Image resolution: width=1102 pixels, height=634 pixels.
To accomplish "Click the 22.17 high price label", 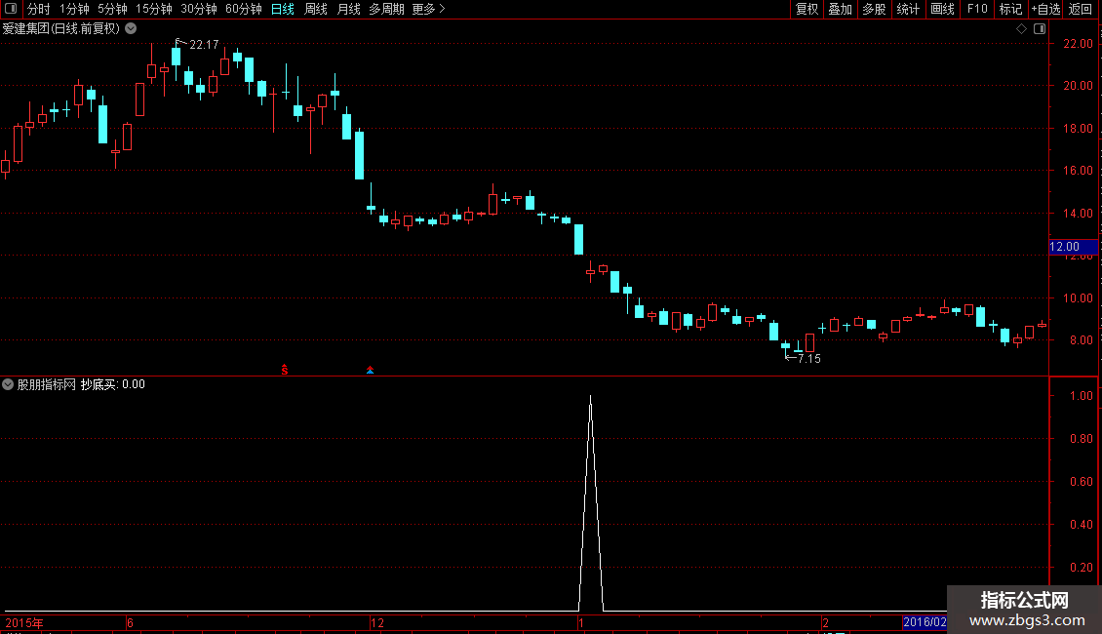I will pos(204,44).
